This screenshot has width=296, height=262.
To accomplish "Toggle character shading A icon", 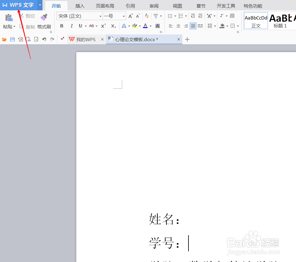I will 158,26.
